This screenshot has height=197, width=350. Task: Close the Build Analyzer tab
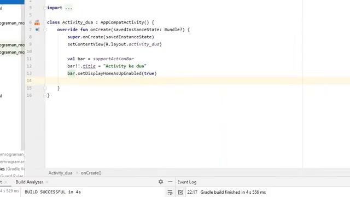click(x=47, y=182)
